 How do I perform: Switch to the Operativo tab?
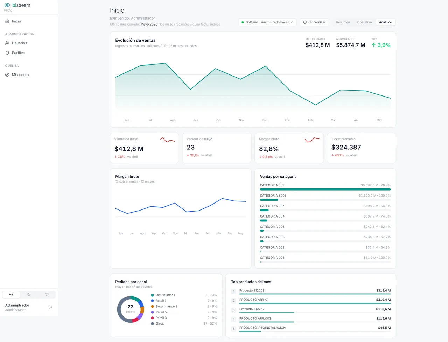click(364, 22)
